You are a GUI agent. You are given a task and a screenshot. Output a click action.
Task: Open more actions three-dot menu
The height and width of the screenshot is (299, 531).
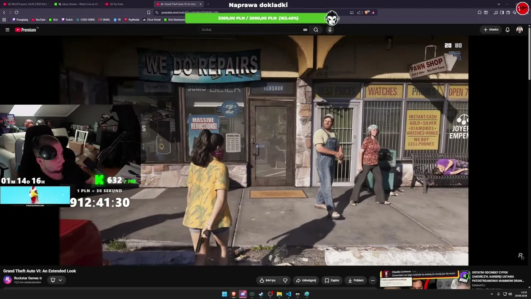click(373, 280)
